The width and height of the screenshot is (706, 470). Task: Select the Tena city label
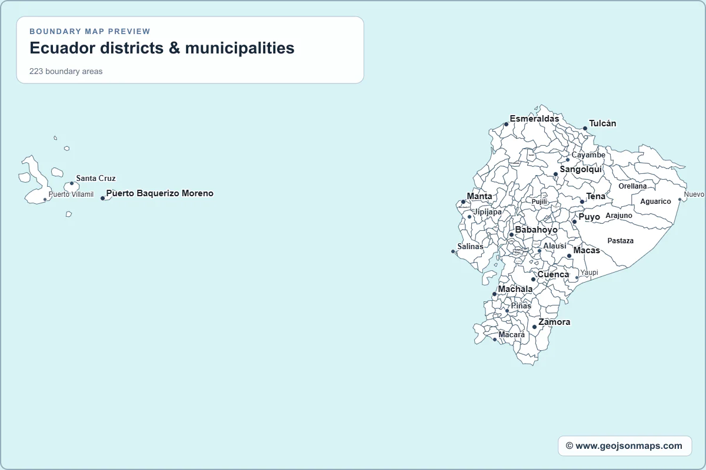pyautogui.click(x=595, y=196)
